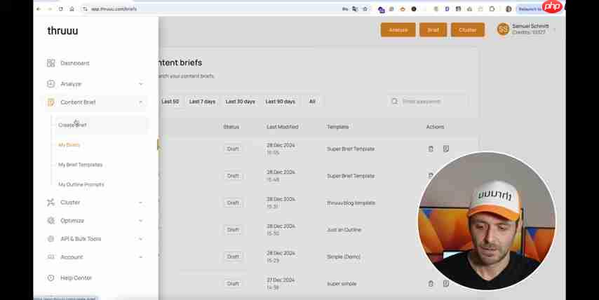This screenshot has height=300, width=599.
Task: Click the Analyze sidebar icon
Action: coord(51,83)
